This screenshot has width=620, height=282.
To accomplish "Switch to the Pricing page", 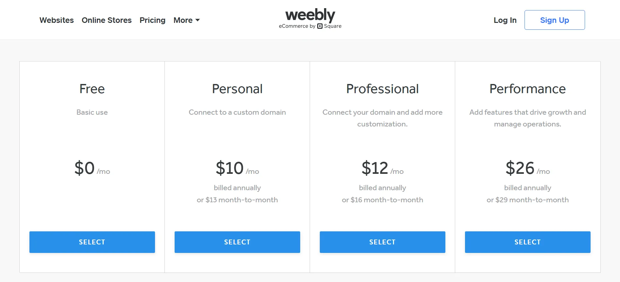I will click(x=152, y=20).
